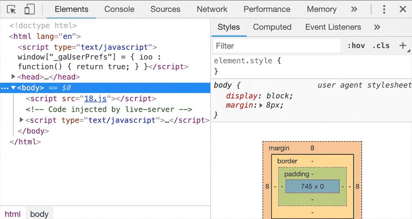Show more Styles pane tabs chevron
The height and width of the screenshot is (219, 412).
tap(377, 27)
